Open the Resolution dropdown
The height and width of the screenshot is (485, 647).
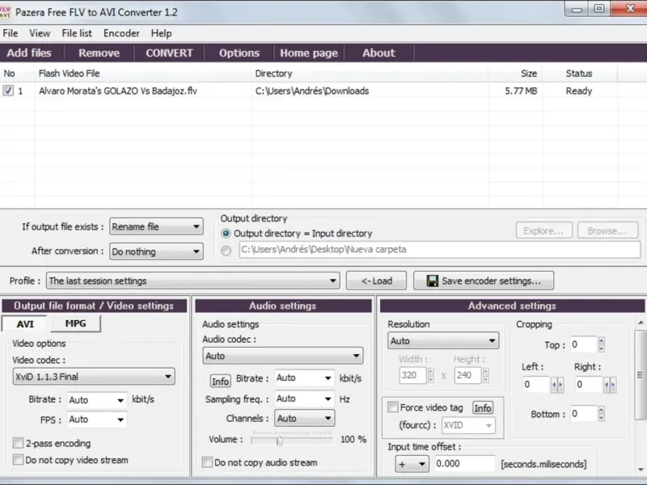tap(442, 340)
